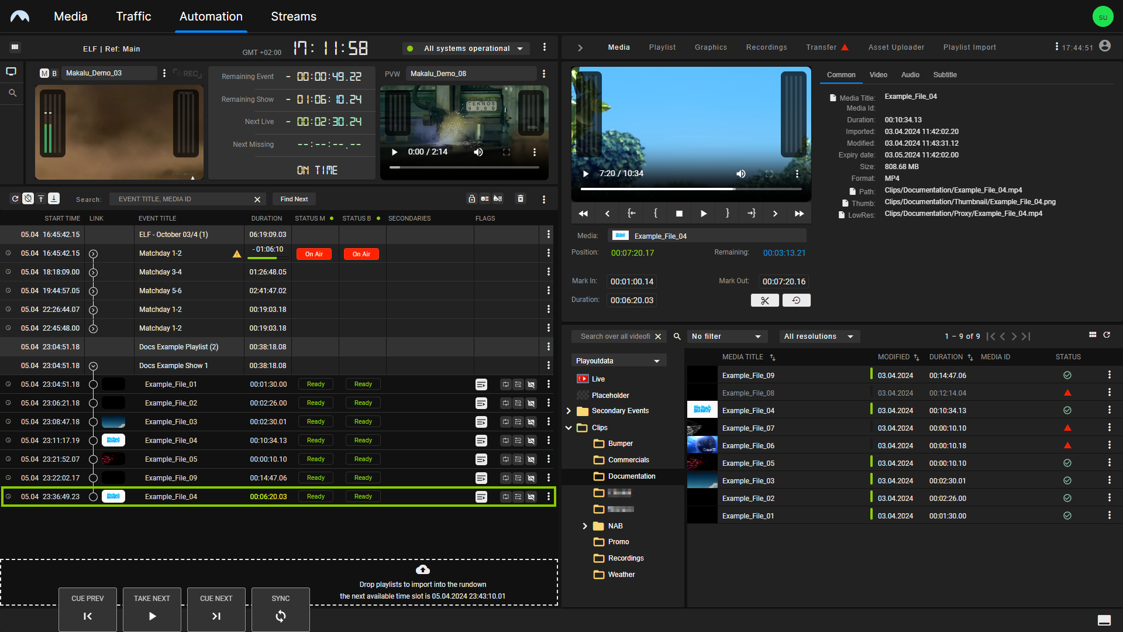This screenshot has width=1123, height=632.
Task: Click the Example_File_04 player seek bar
Action: coord(691,189)
